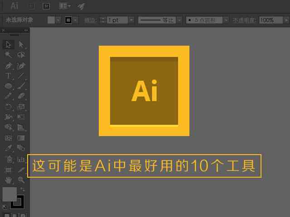Select the Pencil tool
This screenshot has height=217, width=290.
pyautogui.click(x=8, y=96)
